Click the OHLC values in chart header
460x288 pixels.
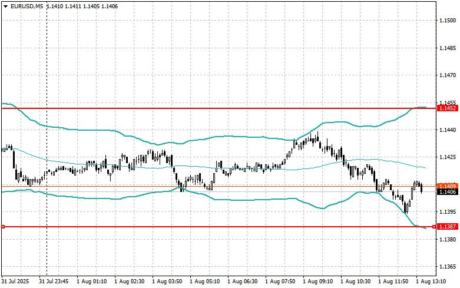(82, 6)
